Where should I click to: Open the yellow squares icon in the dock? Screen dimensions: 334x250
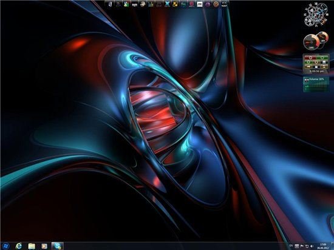click(x=176, y=4)
